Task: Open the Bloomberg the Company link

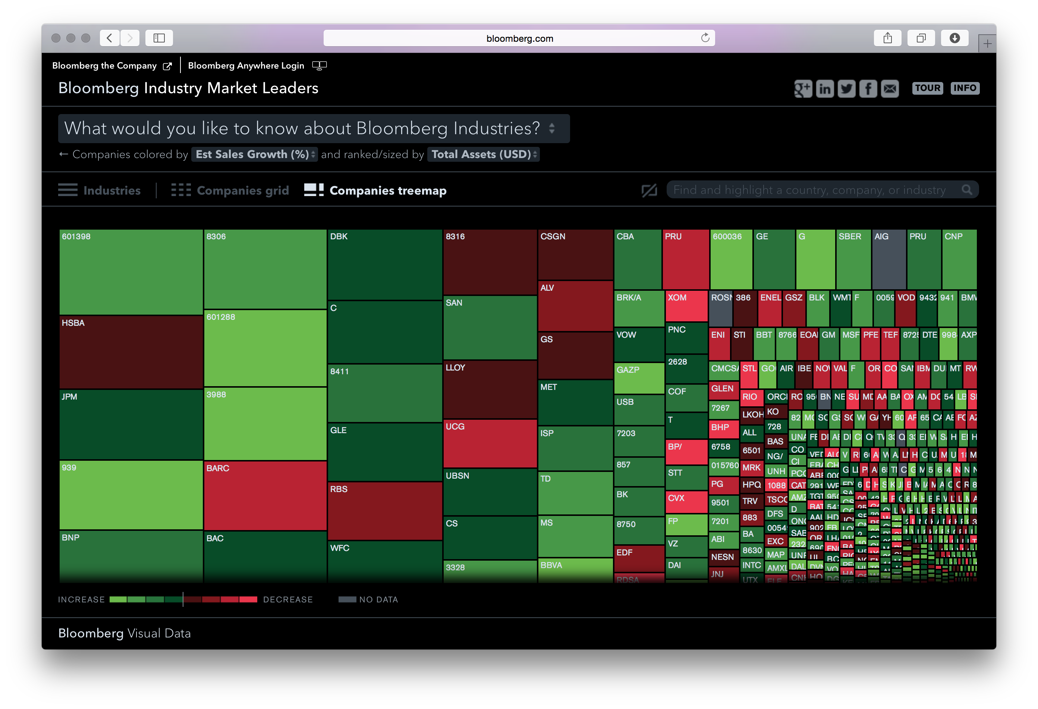Action: pos(105,65)
